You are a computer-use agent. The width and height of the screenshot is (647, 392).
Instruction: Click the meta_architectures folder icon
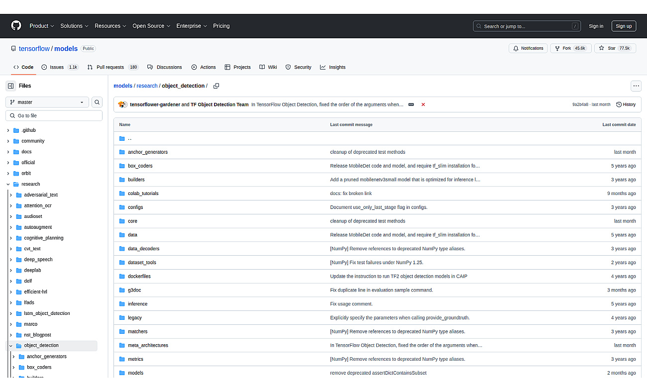pyautogui.click(x=122, y=345)
